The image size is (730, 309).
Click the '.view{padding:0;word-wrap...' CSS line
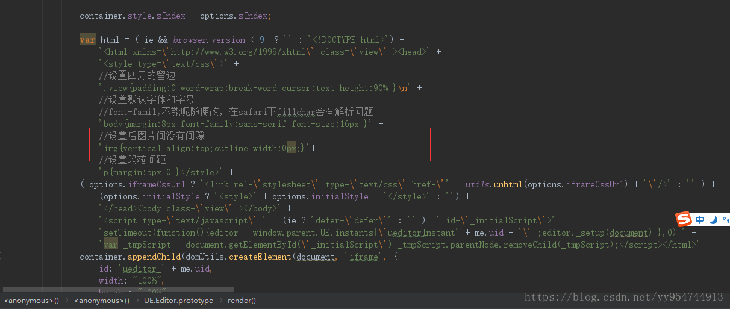coord(260,88)
